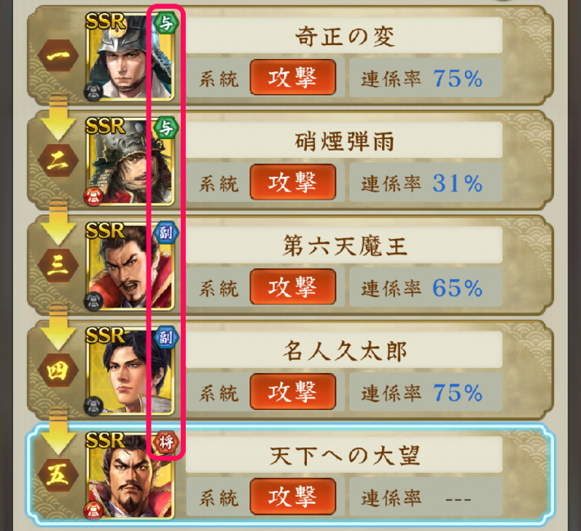Click the hexagon order marker 三

58,265
